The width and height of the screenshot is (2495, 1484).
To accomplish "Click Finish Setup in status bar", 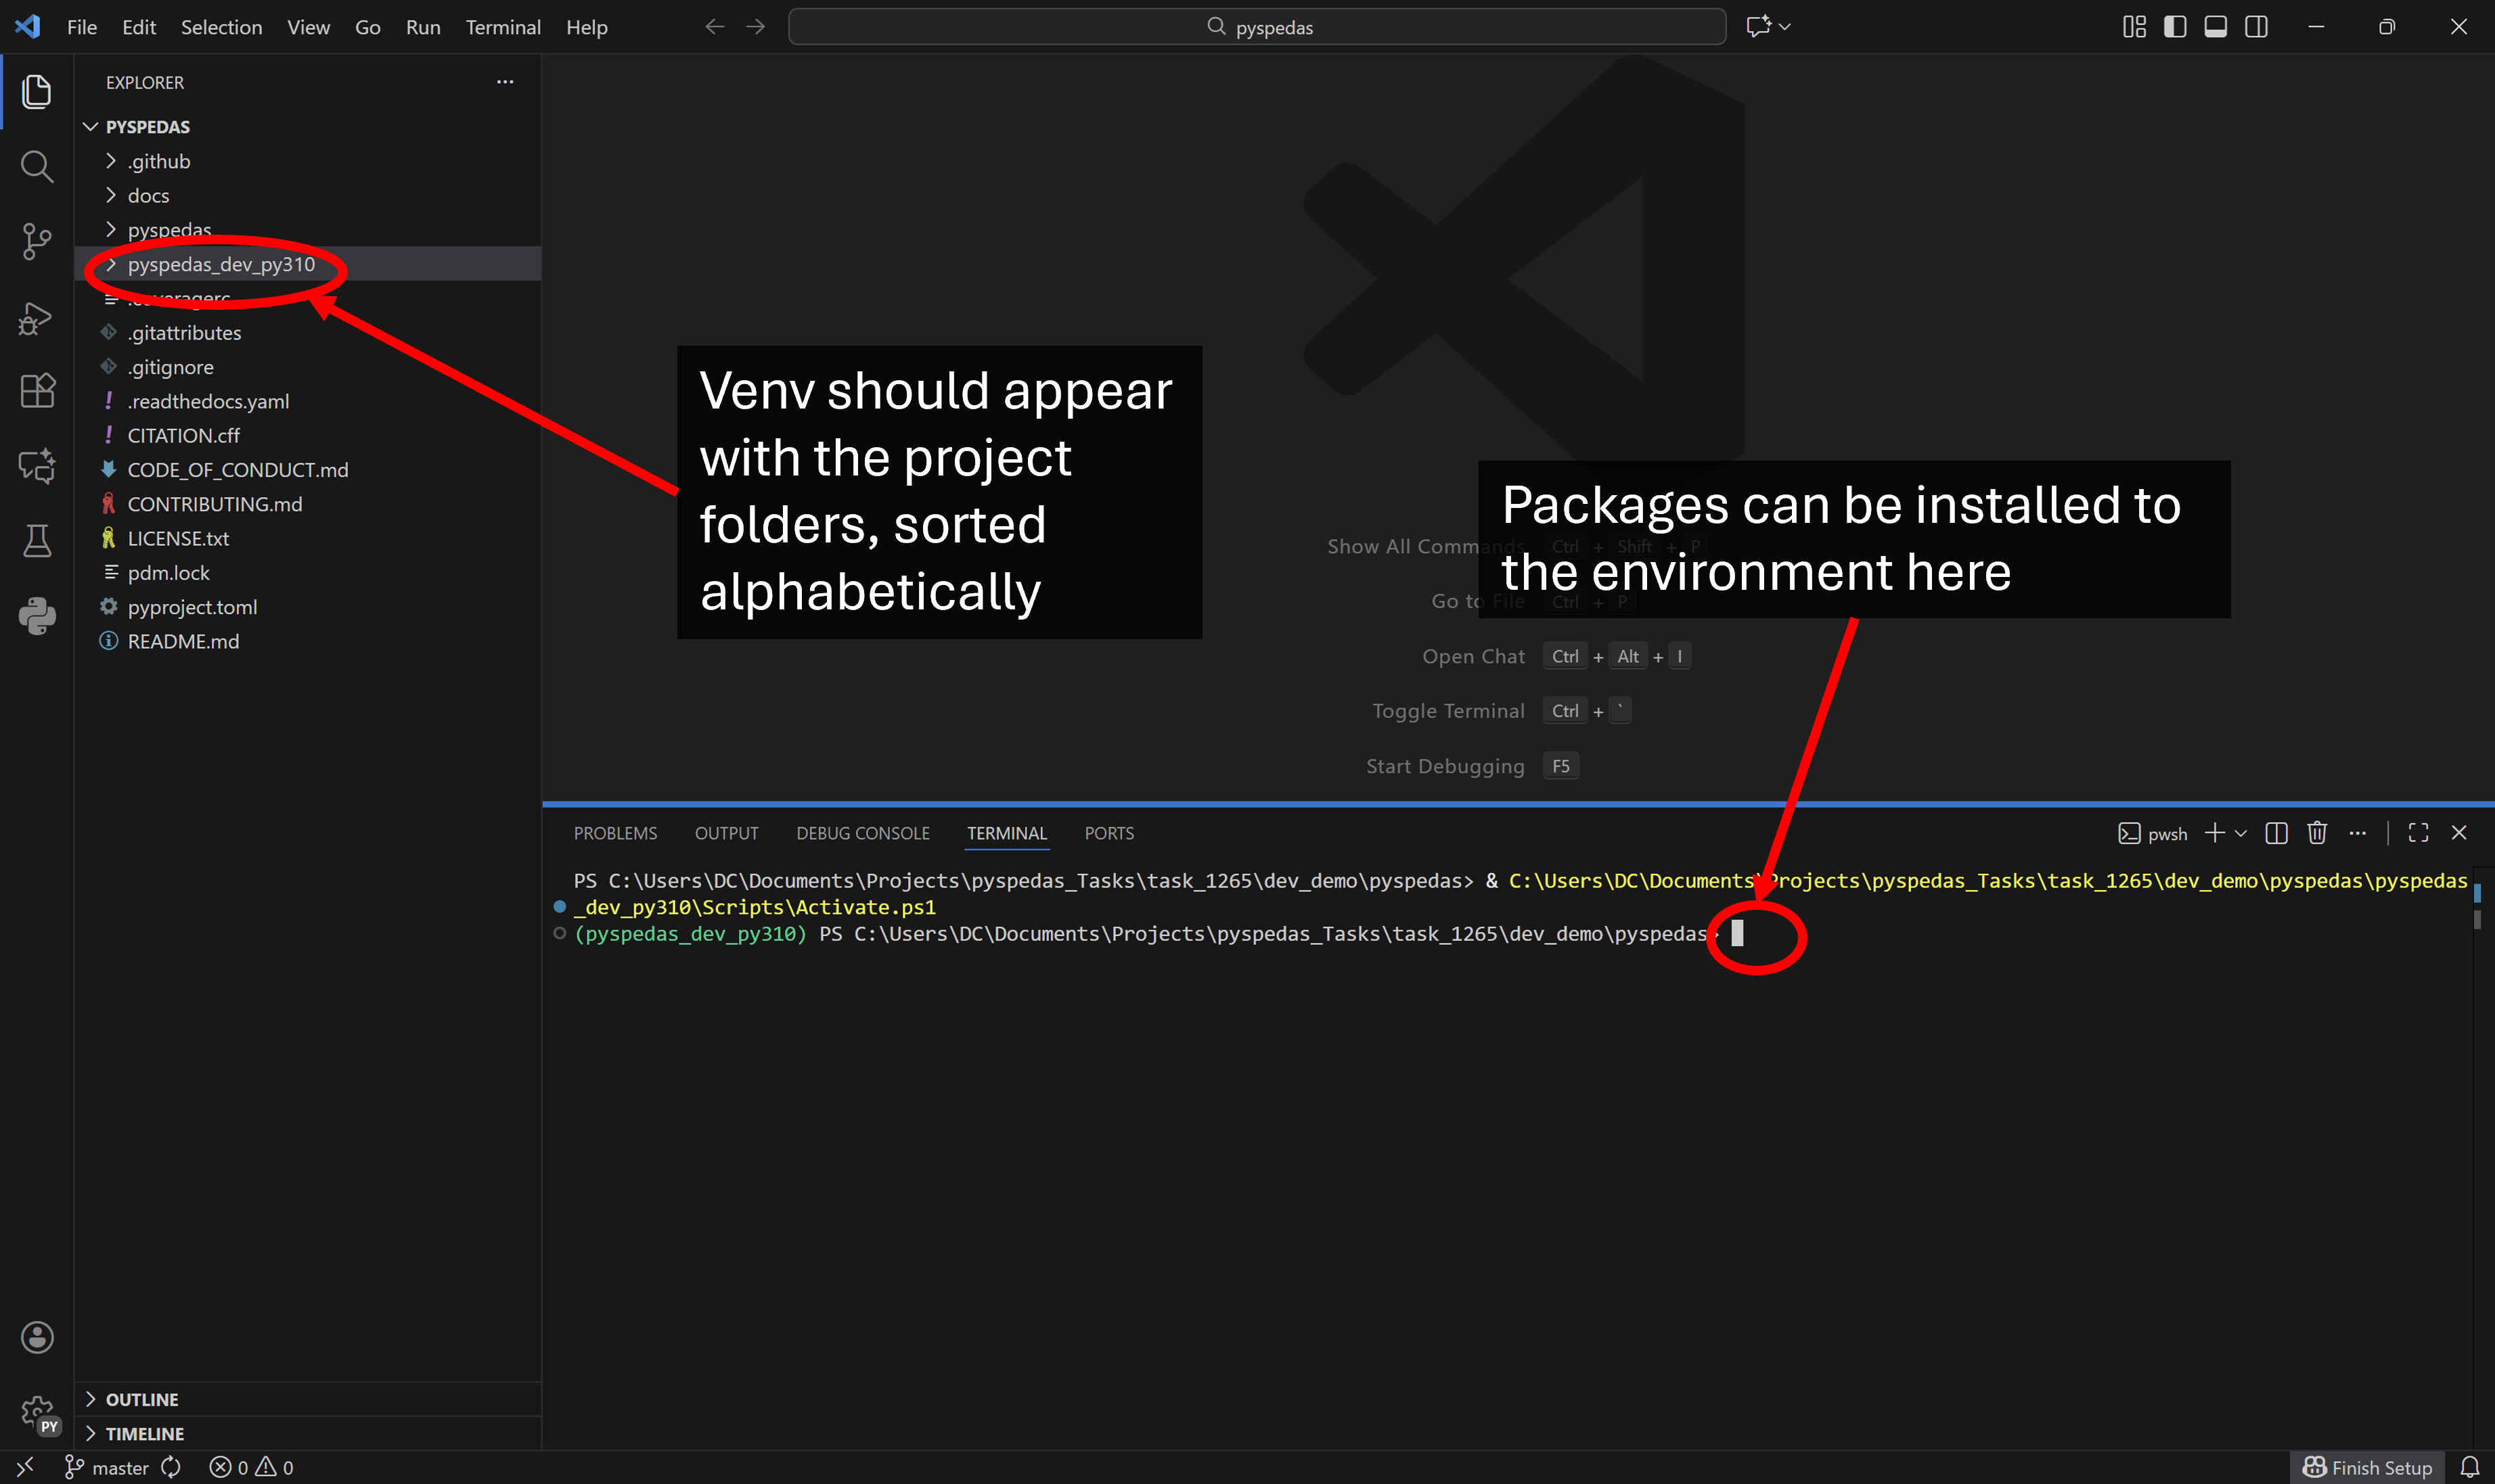I will coord(2367,1467).
